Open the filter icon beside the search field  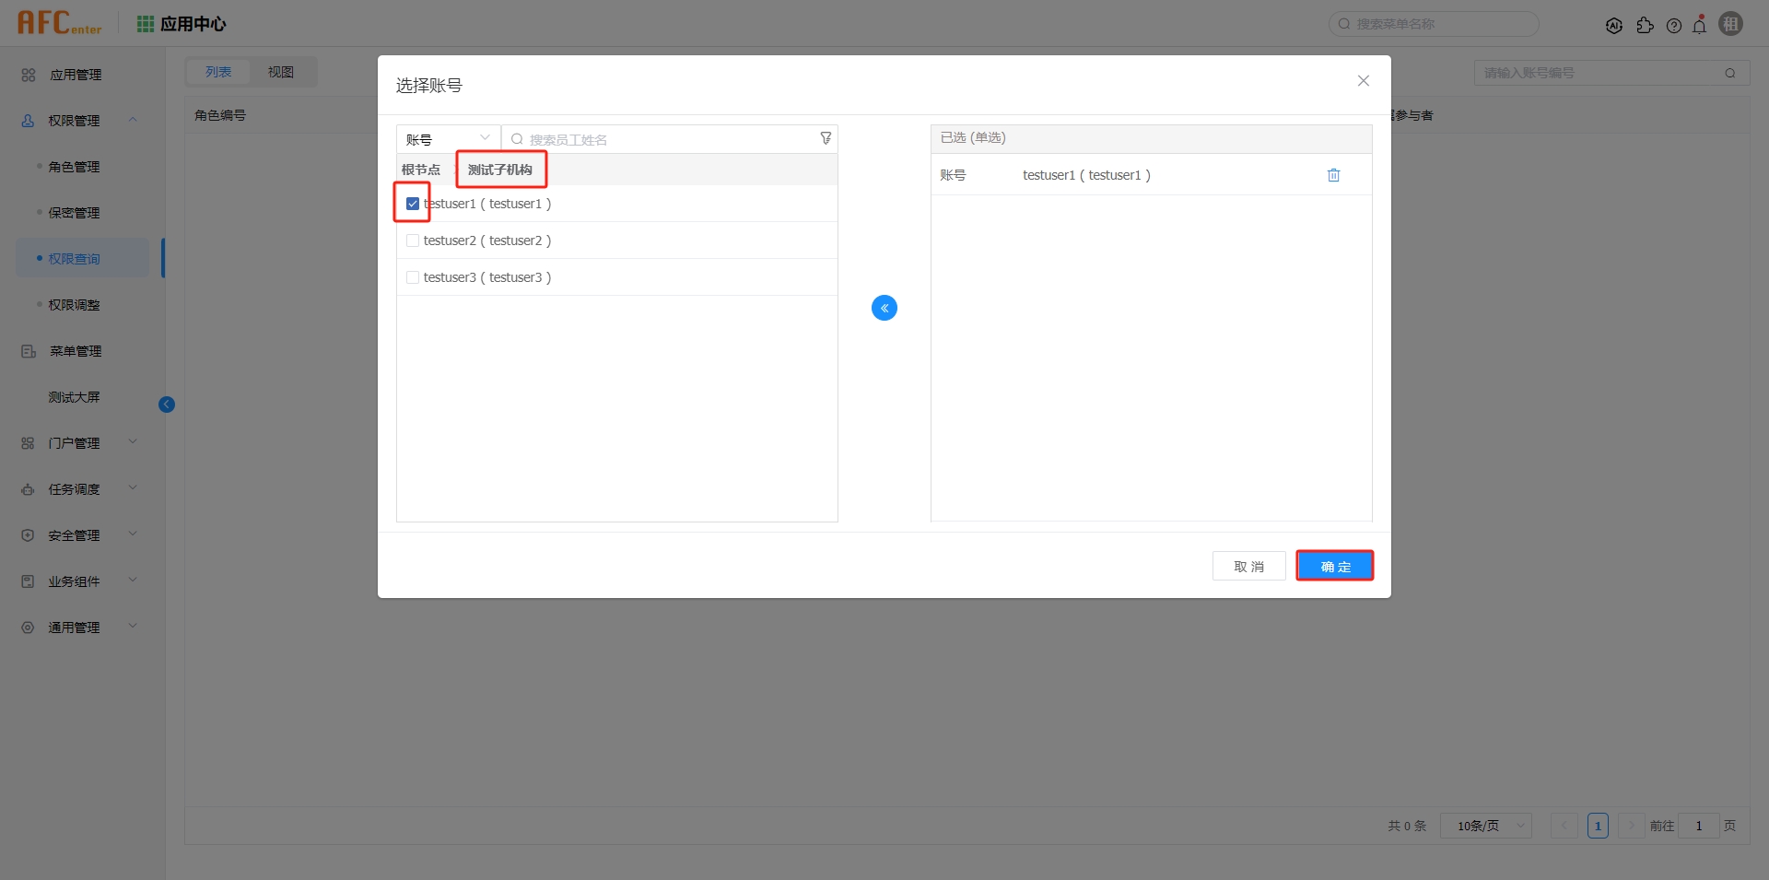[x=825, y=138]
